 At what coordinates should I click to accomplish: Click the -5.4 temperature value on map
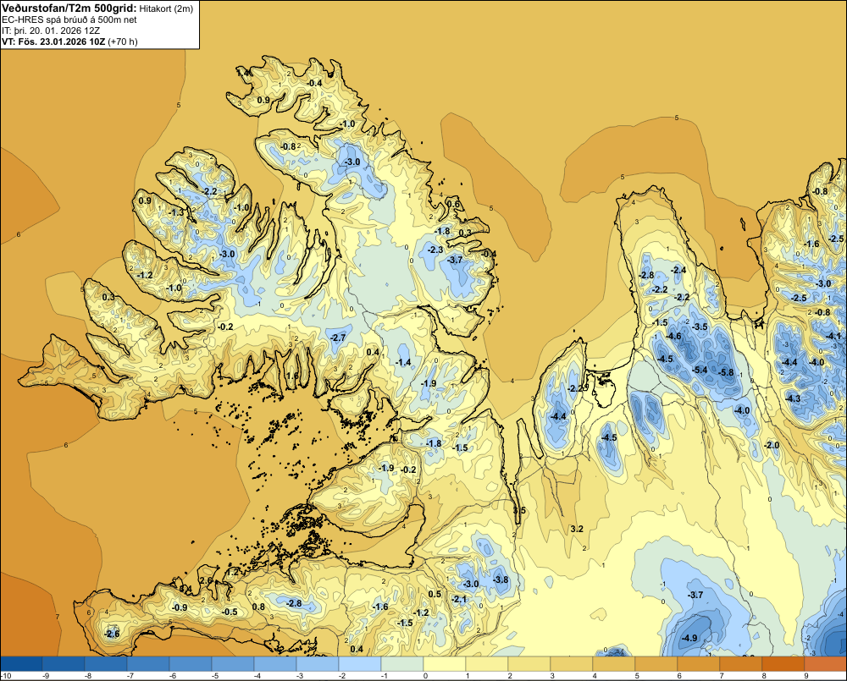[700, 370]
